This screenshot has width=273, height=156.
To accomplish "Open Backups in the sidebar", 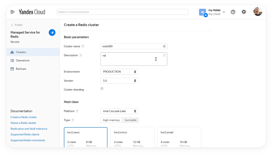I will pyautogui.click(x=21, y=69).
